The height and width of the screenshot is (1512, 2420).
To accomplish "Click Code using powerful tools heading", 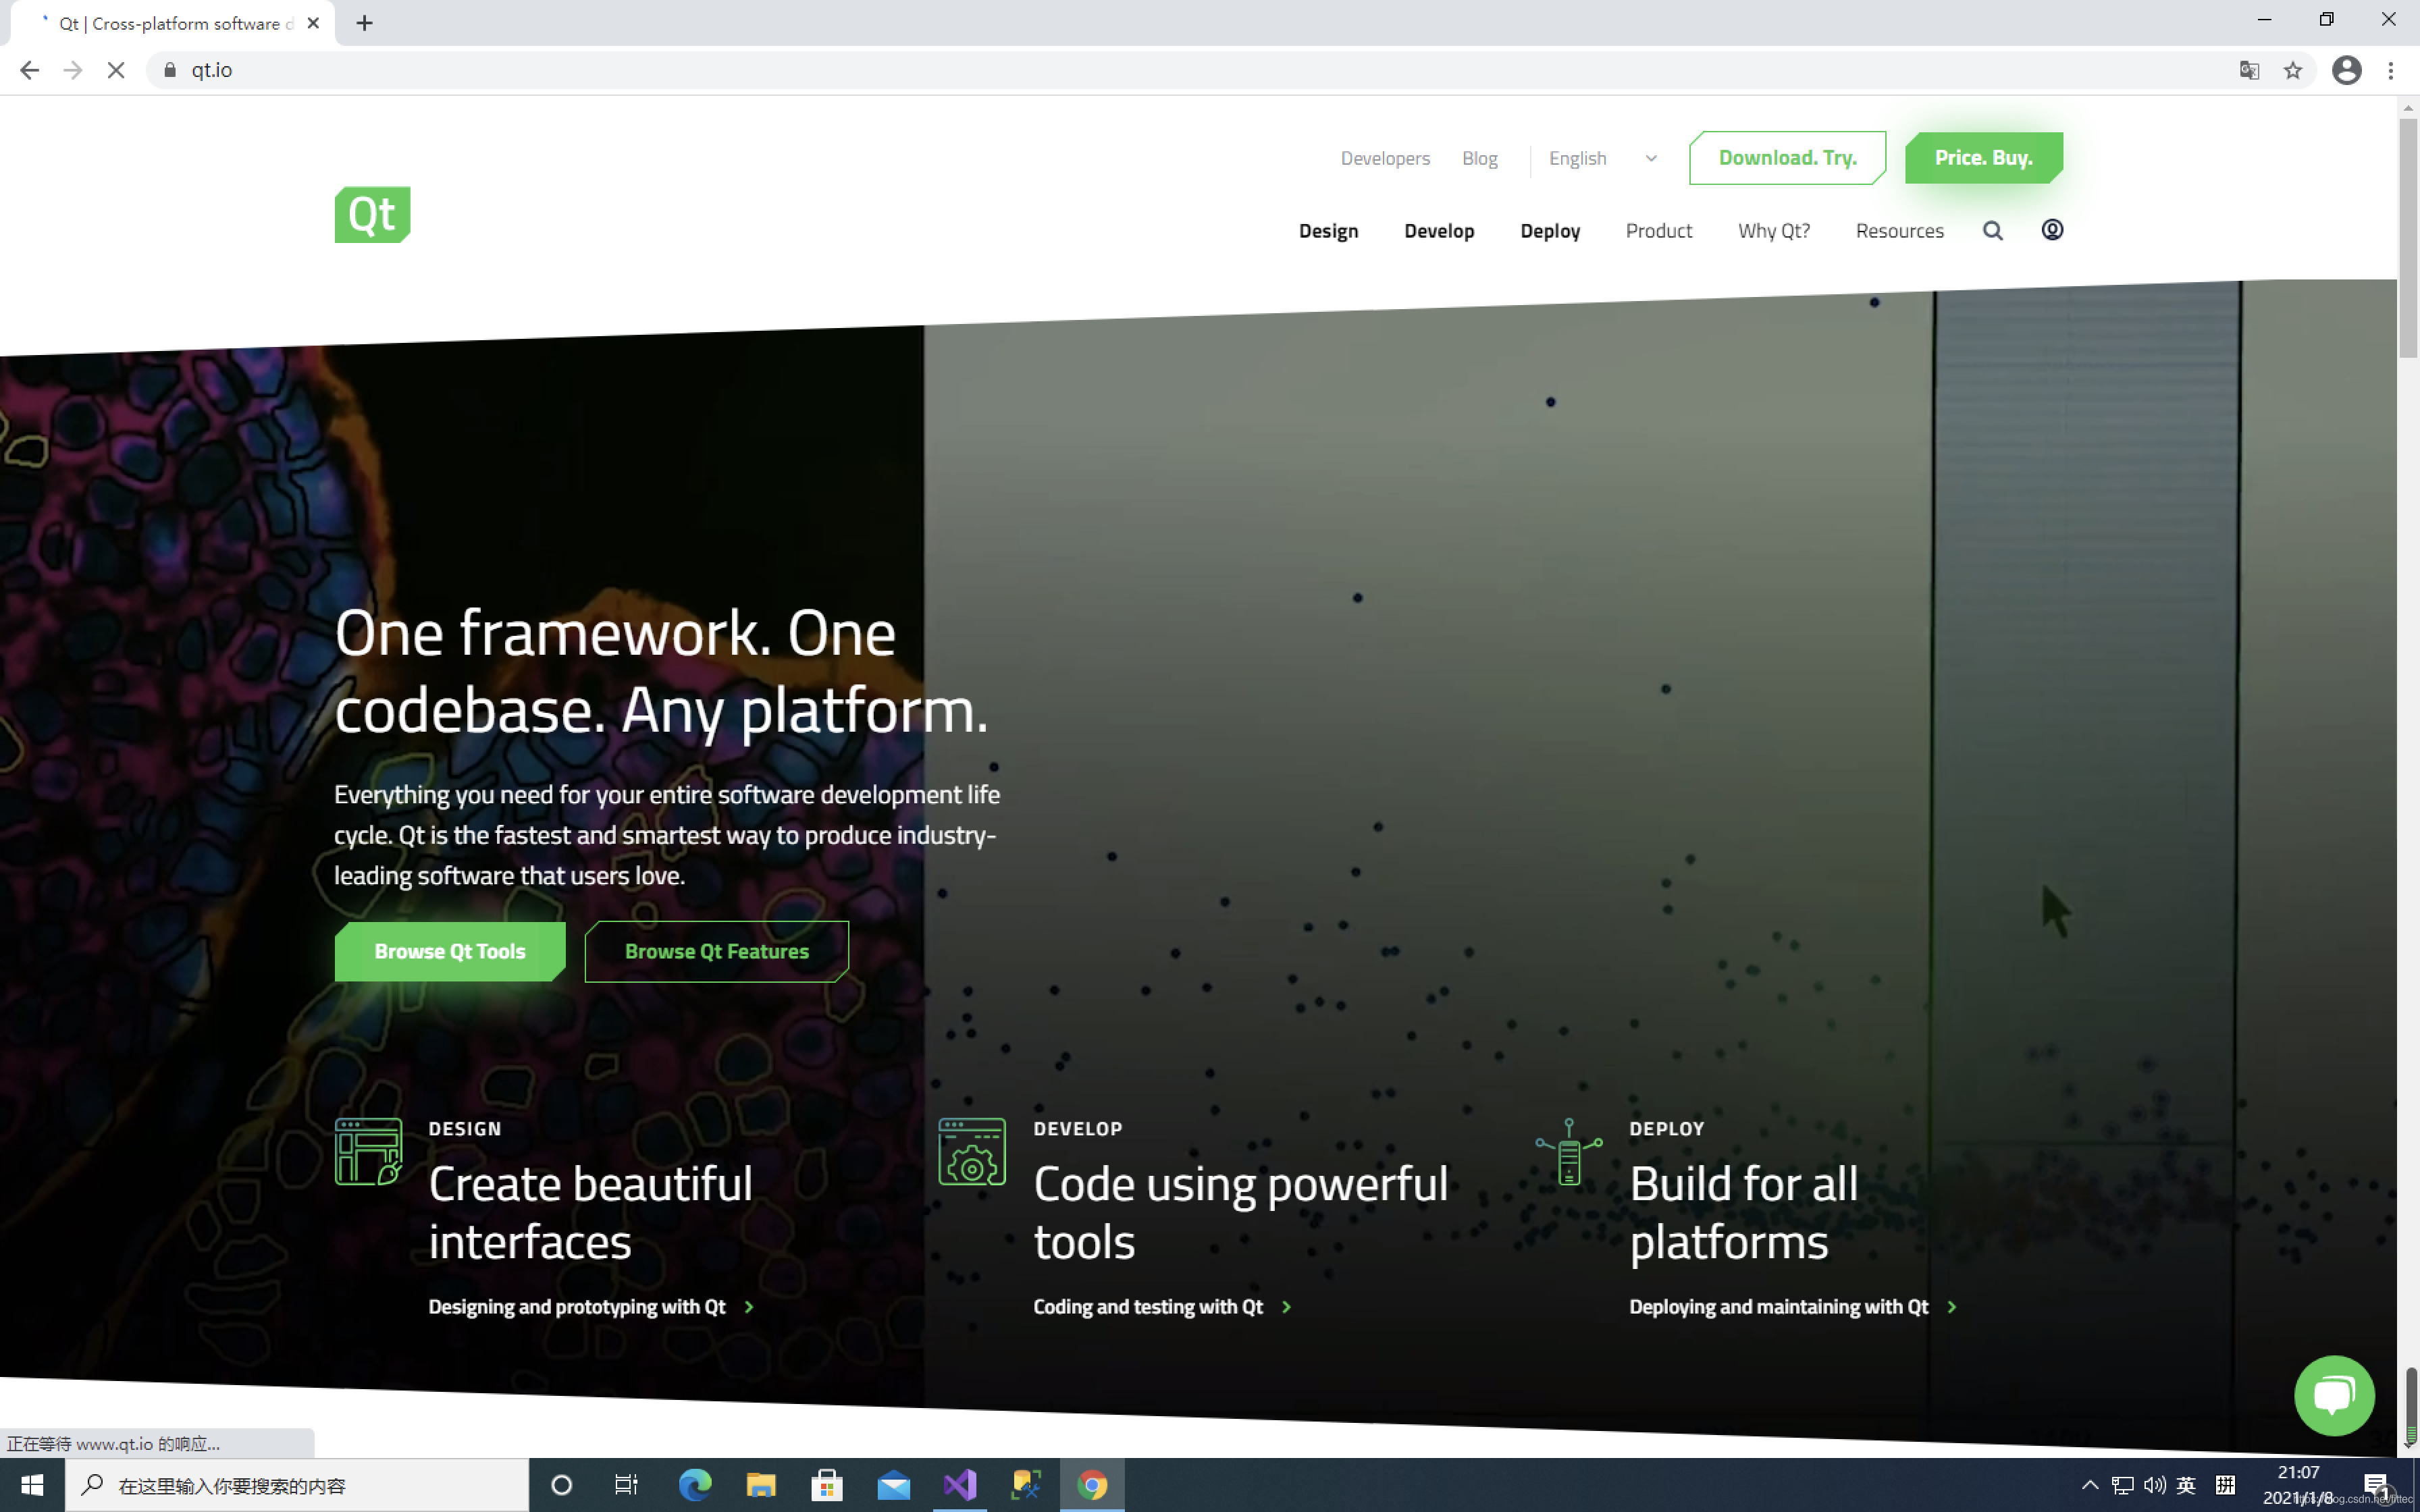I will point(1240,1212).
